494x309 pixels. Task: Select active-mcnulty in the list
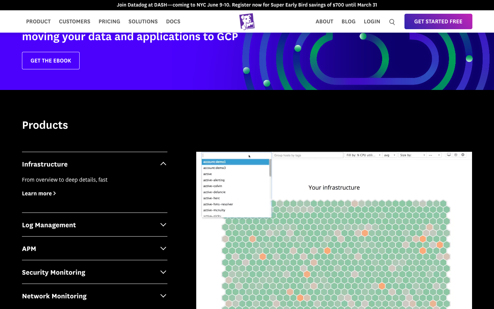(235, 210)
